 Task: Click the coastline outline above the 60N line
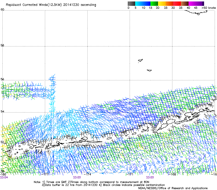(x=196, y=13)
